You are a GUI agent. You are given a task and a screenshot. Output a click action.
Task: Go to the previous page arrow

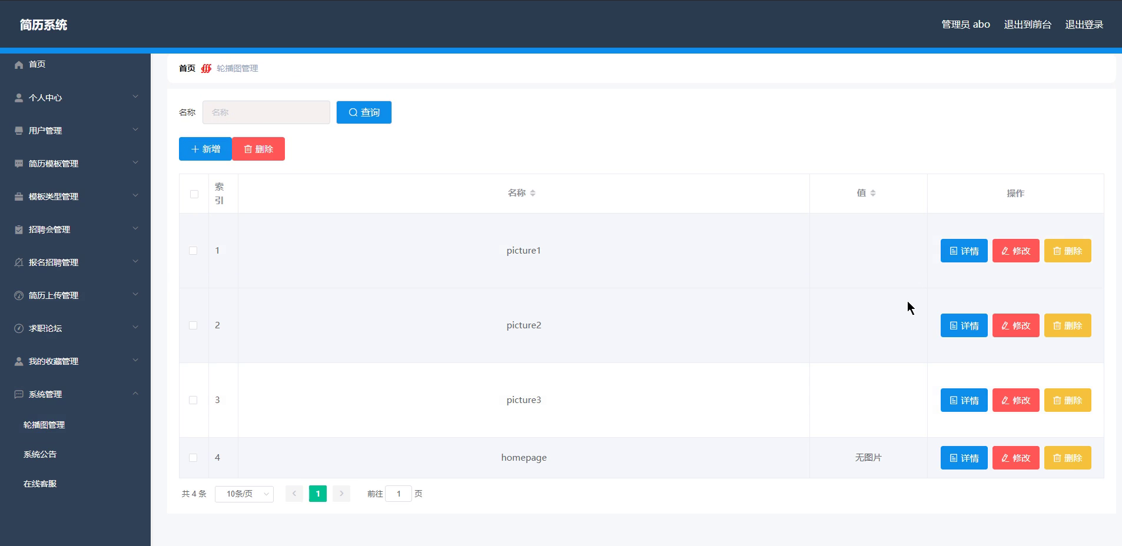(294, 494)
